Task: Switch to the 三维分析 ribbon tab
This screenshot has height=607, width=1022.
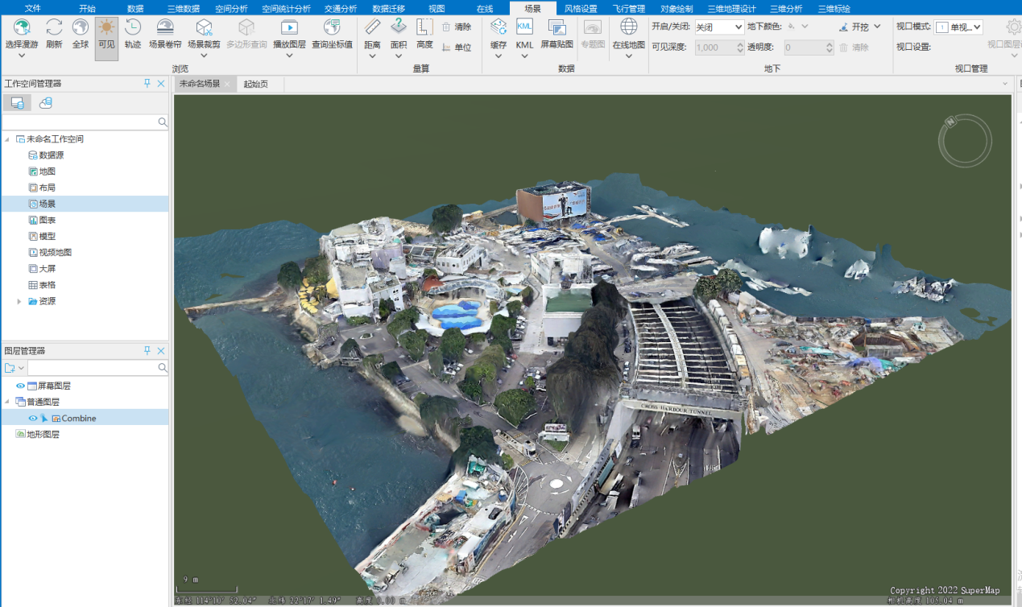Action: [785, 9]
